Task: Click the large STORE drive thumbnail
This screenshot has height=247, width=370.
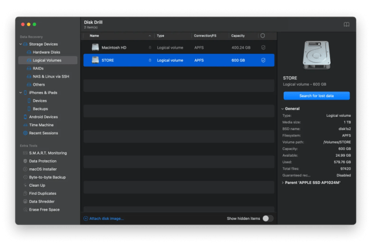Action: click(316, 55)
